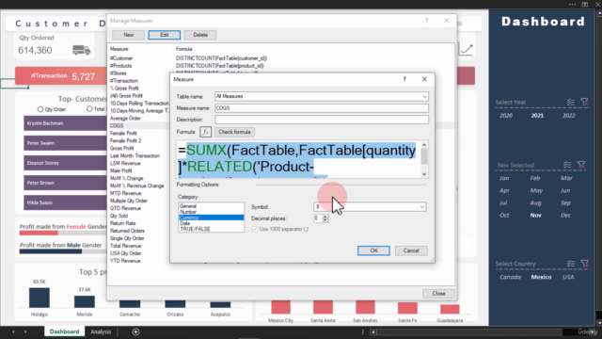Select Date in Category list

pyautogui.click(x=211, y=223)
